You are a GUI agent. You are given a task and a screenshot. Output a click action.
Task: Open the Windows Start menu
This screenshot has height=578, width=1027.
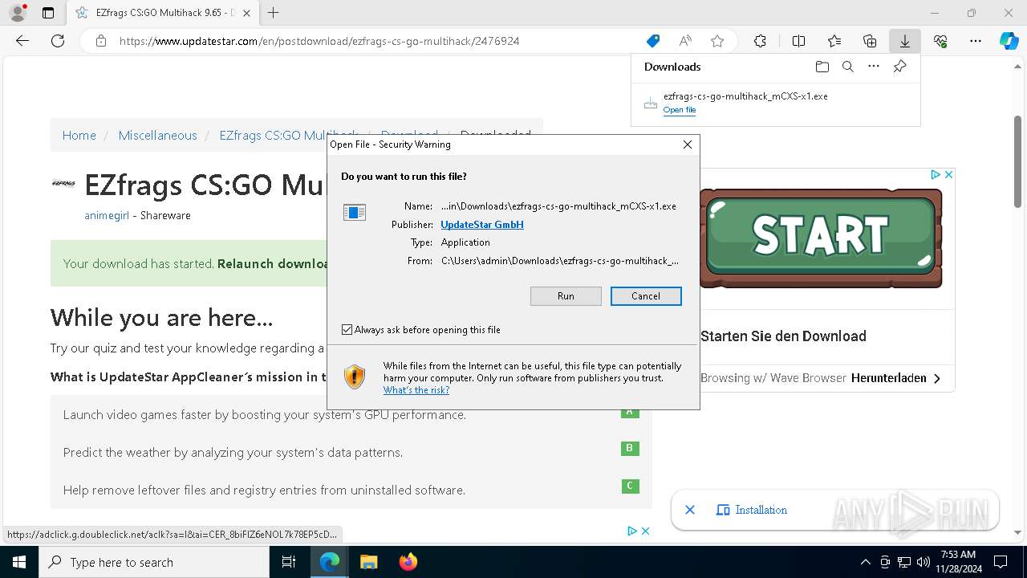(19, 562)
